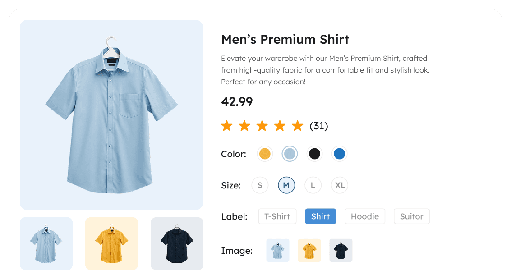Select the black color swatch

point(314,154)
